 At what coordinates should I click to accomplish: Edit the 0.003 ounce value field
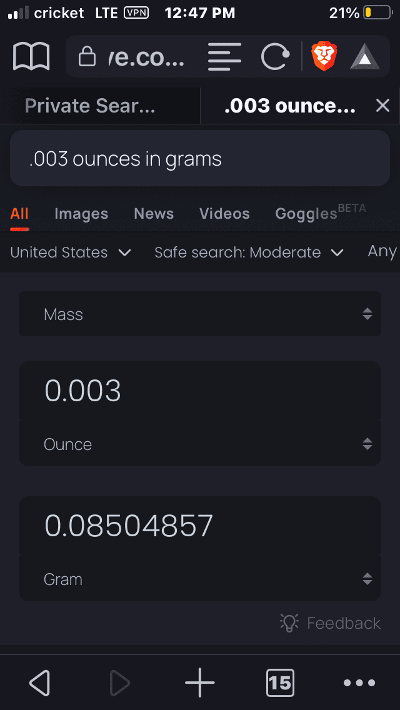[x=200, y=391]
